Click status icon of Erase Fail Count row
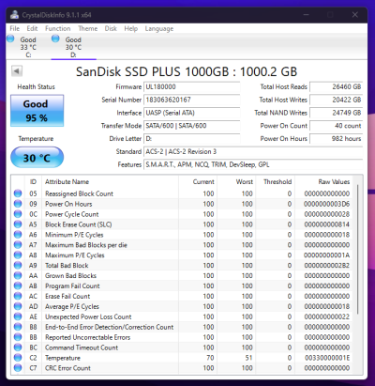The height and width of the screenshot is (386, 375). [x=18, y=296]
